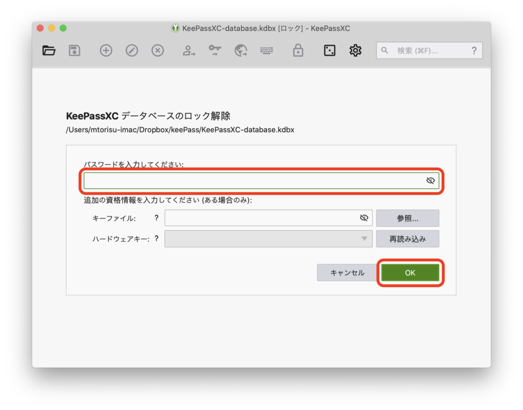
Task: Click the save database floppy icon
Action: [75, 50]
